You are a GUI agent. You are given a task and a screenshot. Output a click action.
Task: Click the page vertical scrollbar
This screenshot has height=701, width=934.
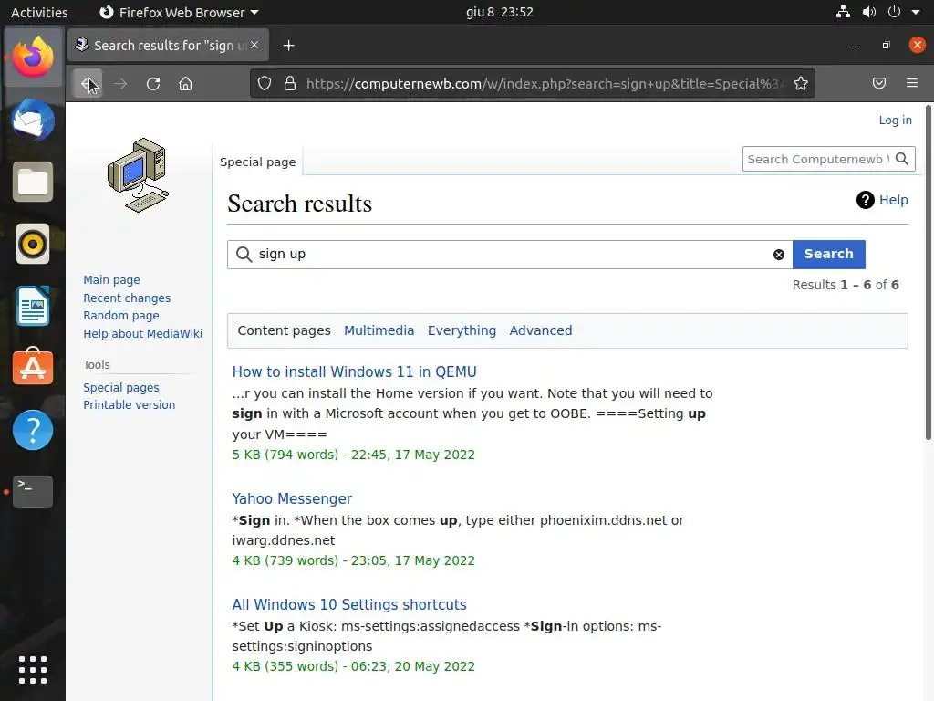(929, 272)
